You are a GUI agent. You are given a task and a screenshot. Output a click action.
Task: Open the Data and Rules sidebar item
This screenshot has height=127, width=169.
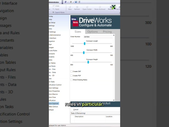tap(53, 51)
